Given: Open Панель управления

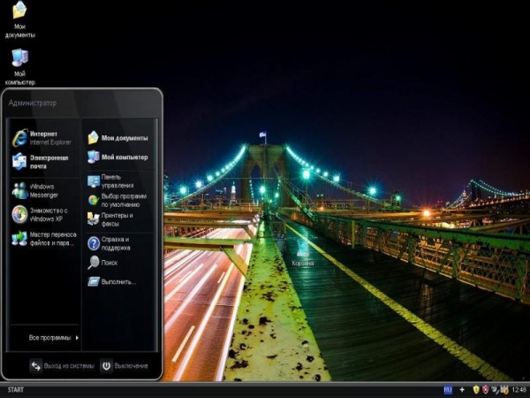Looking at the screenshot, I should click(x=116, y=181).
